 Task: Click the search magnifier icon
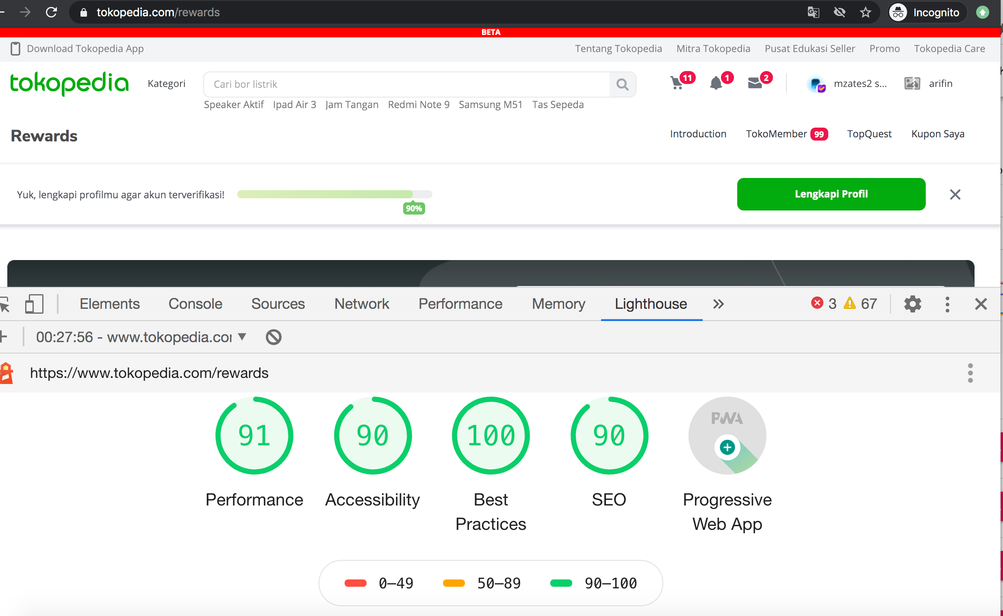(x=622, y=84)
